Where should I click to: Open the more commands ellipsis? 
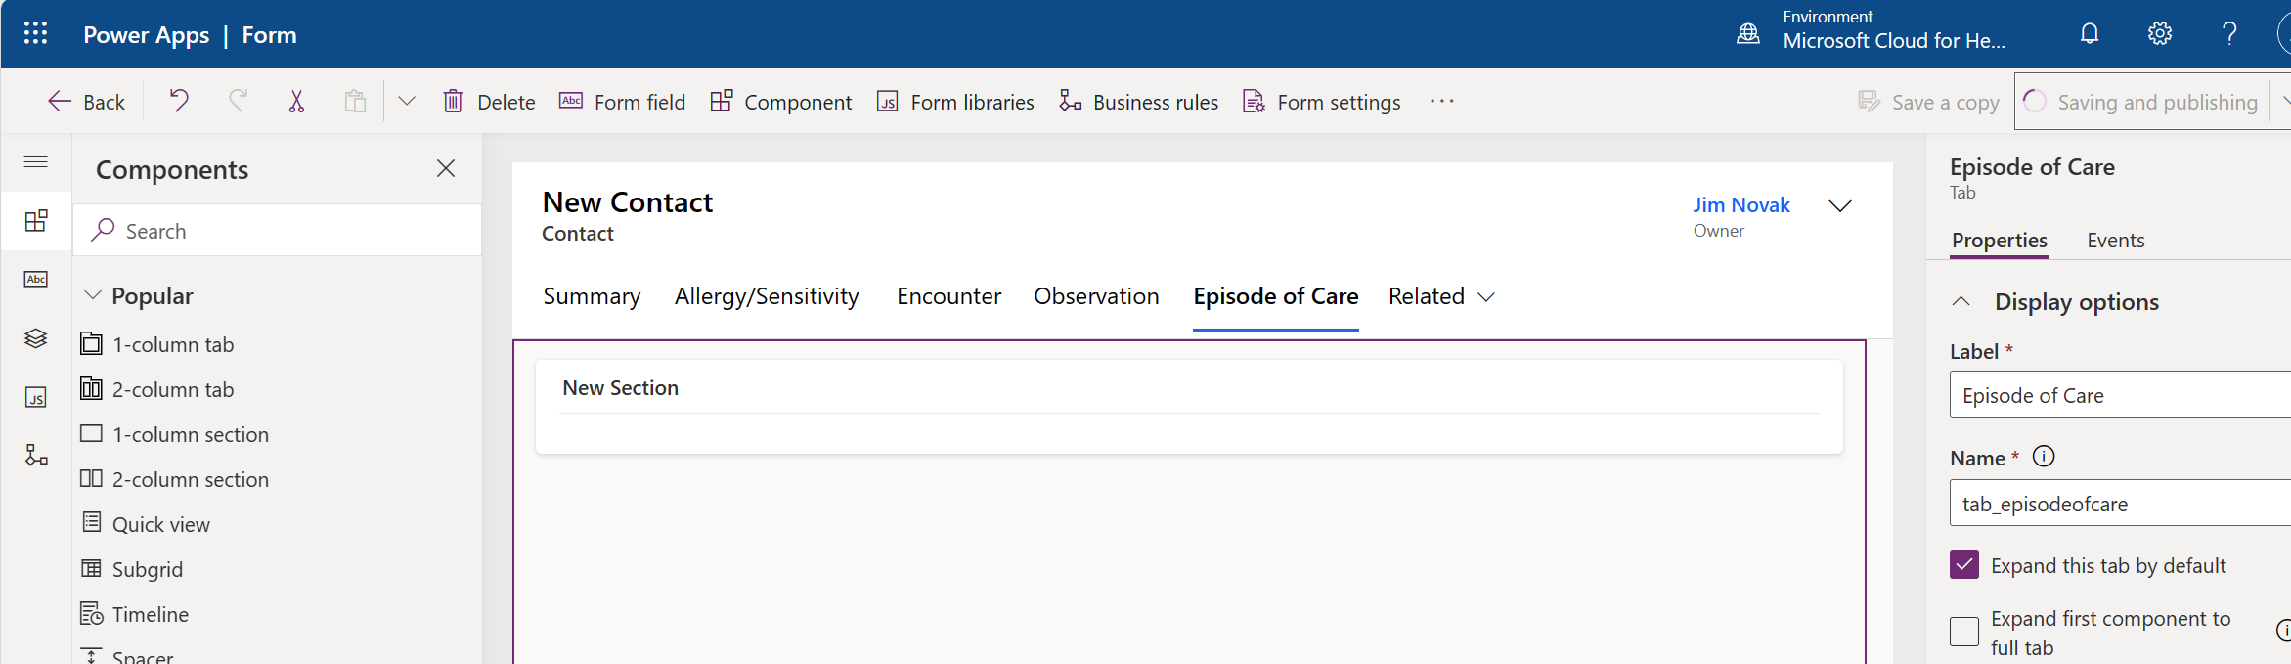(1441, 101)
